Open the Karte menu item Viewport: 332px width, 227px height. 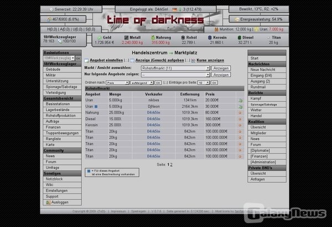(x=62, y=145)
